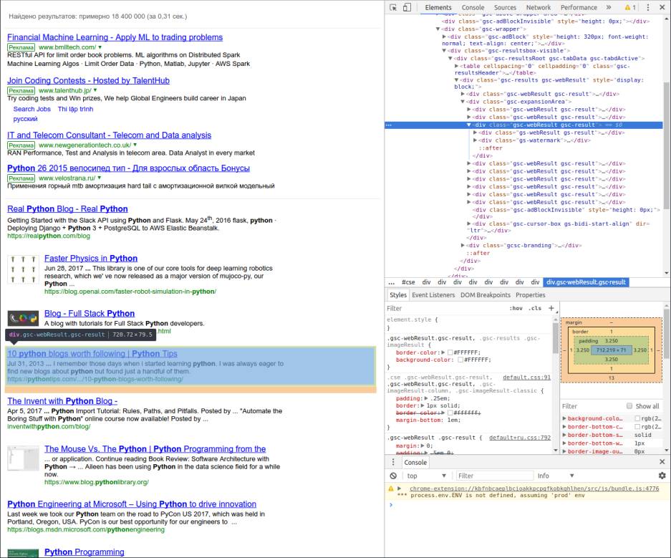Open the Properties pane tab
This screenshot has height=558, width=671.
530,295
